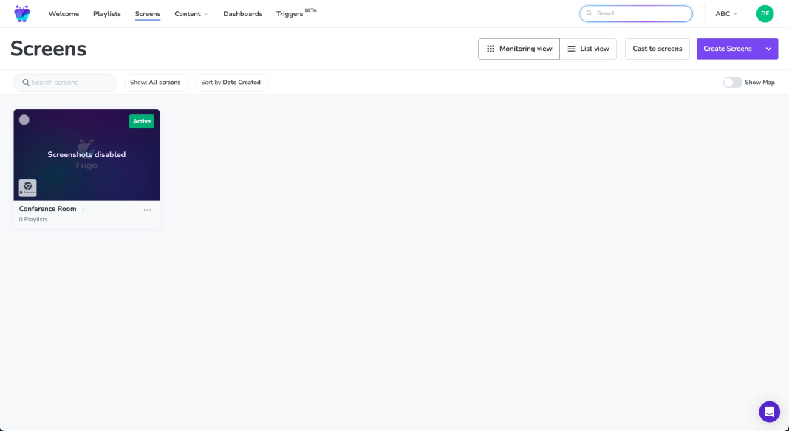The height and width of the screenshot is (431, 789).
Task: Toggle the Show Map switch
Action: coord(732,83)
